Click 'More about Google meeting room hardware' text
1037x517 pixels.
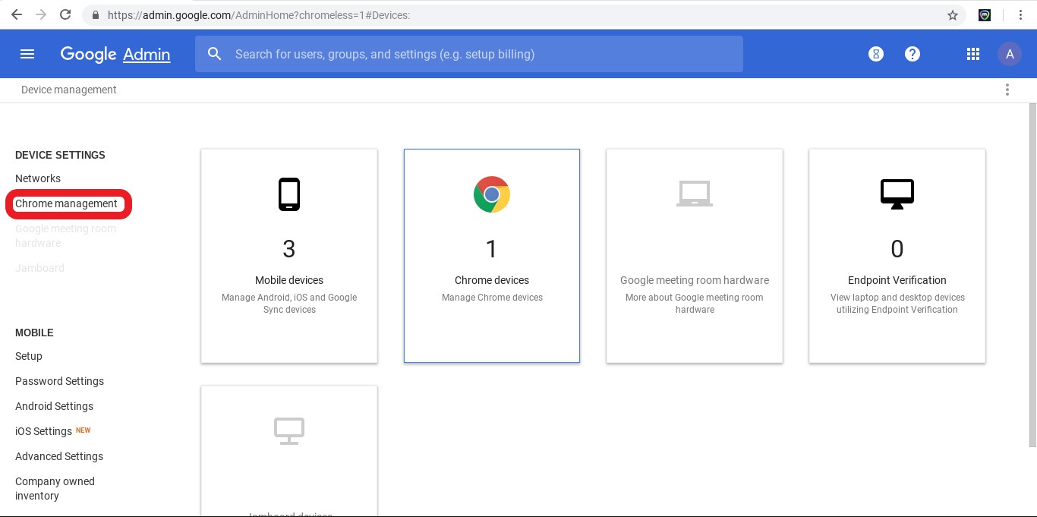(695, 304)
